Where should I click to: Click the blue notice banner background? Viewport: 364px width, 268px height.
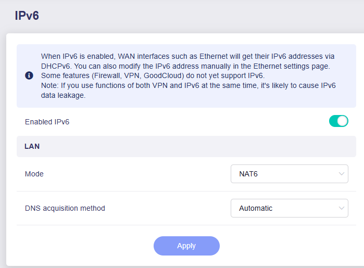(186, 76)
